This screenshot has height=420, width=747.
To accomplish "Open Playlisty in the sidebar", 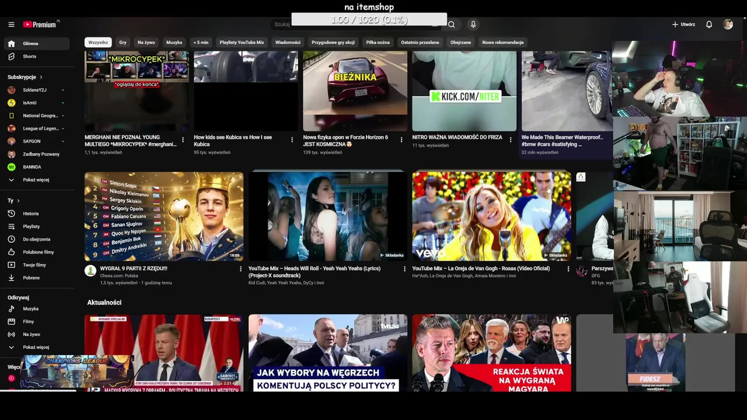I will coord(36,226).
